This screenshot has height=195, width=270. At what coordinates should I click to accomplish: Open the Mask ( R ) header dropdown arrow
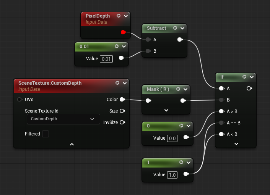(185, 89)
